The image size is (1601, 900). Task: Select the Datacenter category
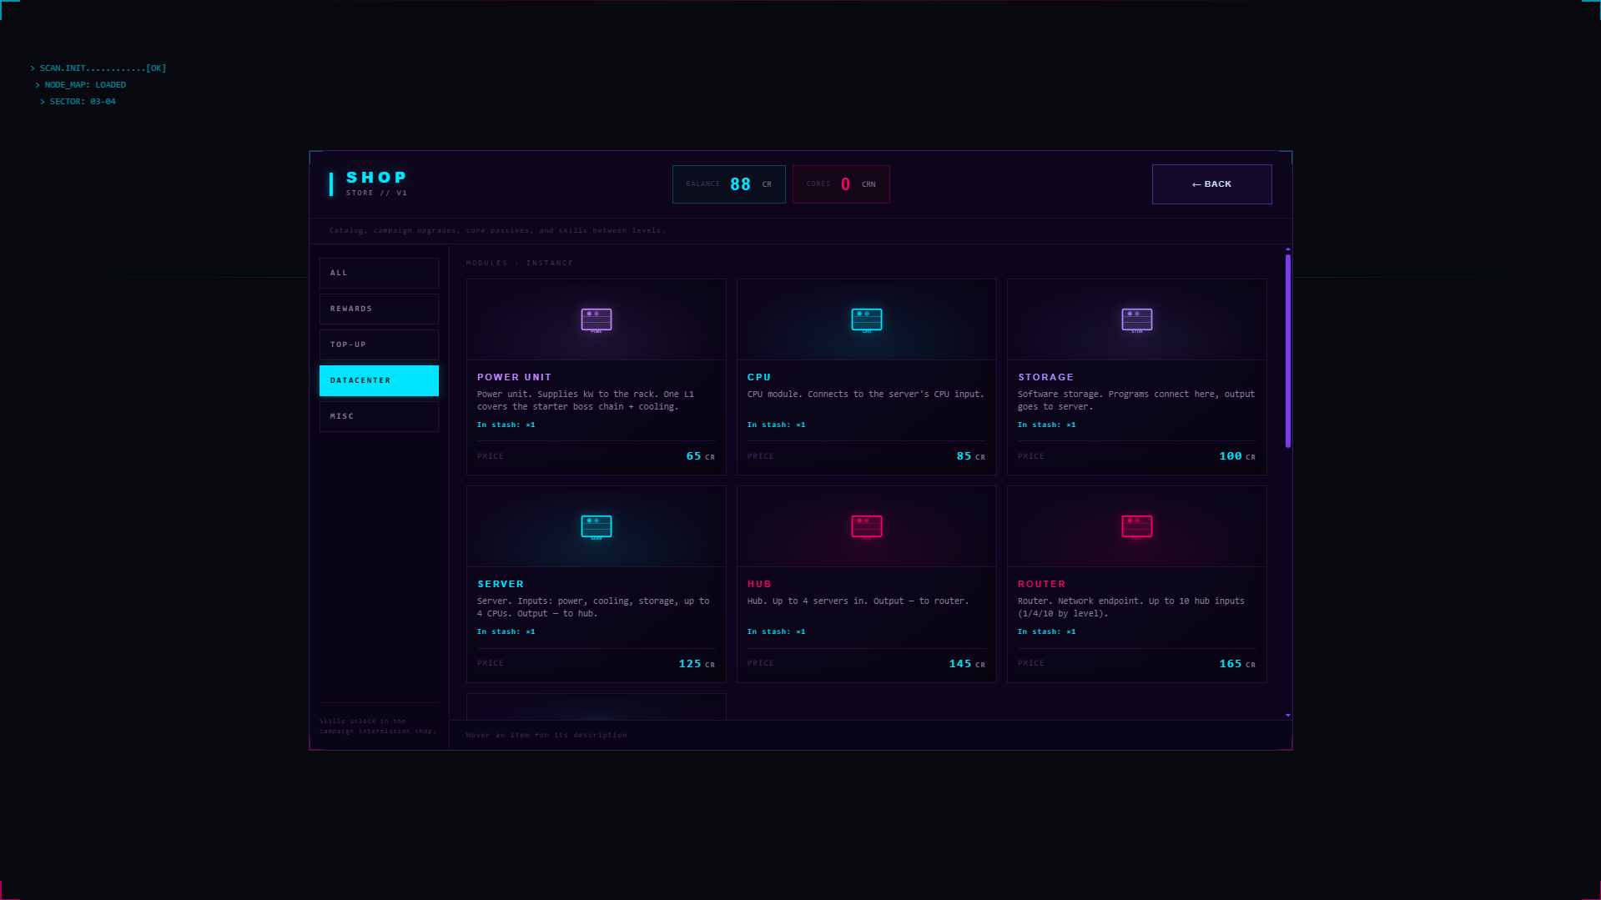click(x=379, y=380)
